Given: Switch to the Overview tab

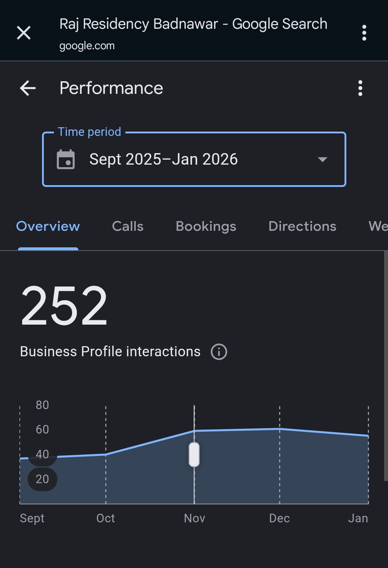Looking at the screenshot, I should click(48, 226).
